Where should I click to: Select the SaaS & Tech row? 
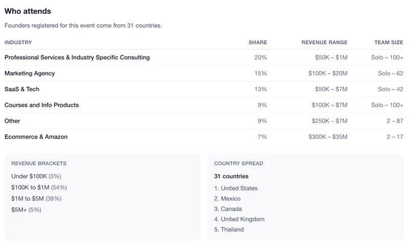[x=204, y=89]
